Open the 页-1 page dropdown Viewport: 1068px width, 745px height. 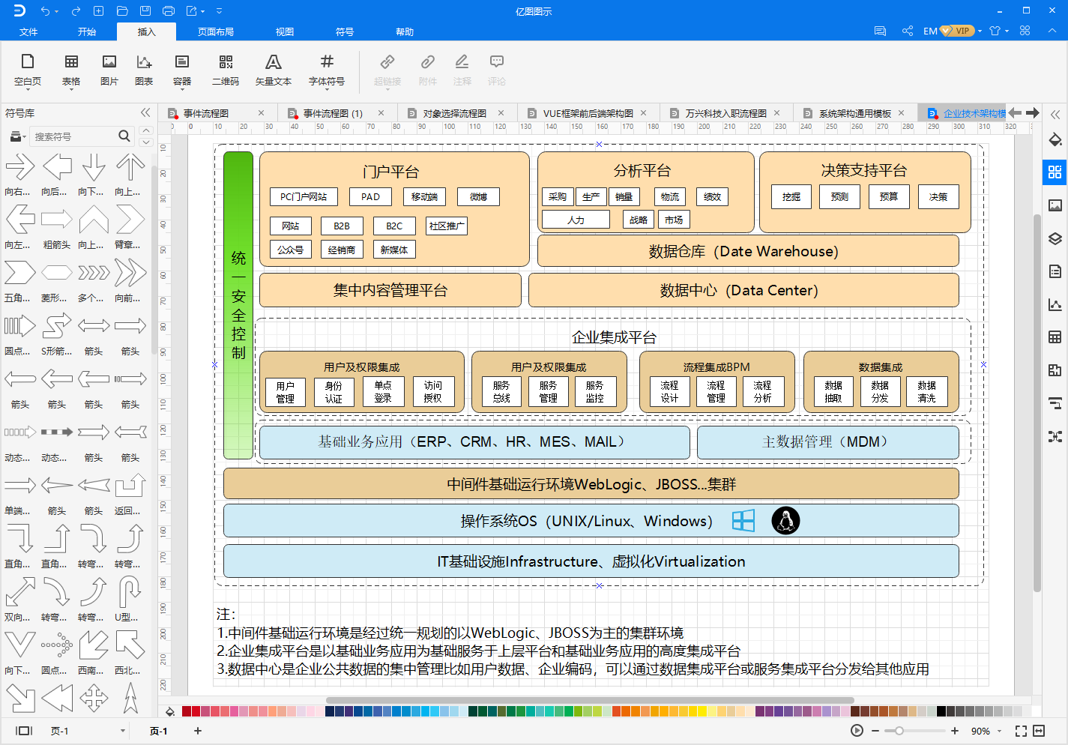(x=123, y=731)
